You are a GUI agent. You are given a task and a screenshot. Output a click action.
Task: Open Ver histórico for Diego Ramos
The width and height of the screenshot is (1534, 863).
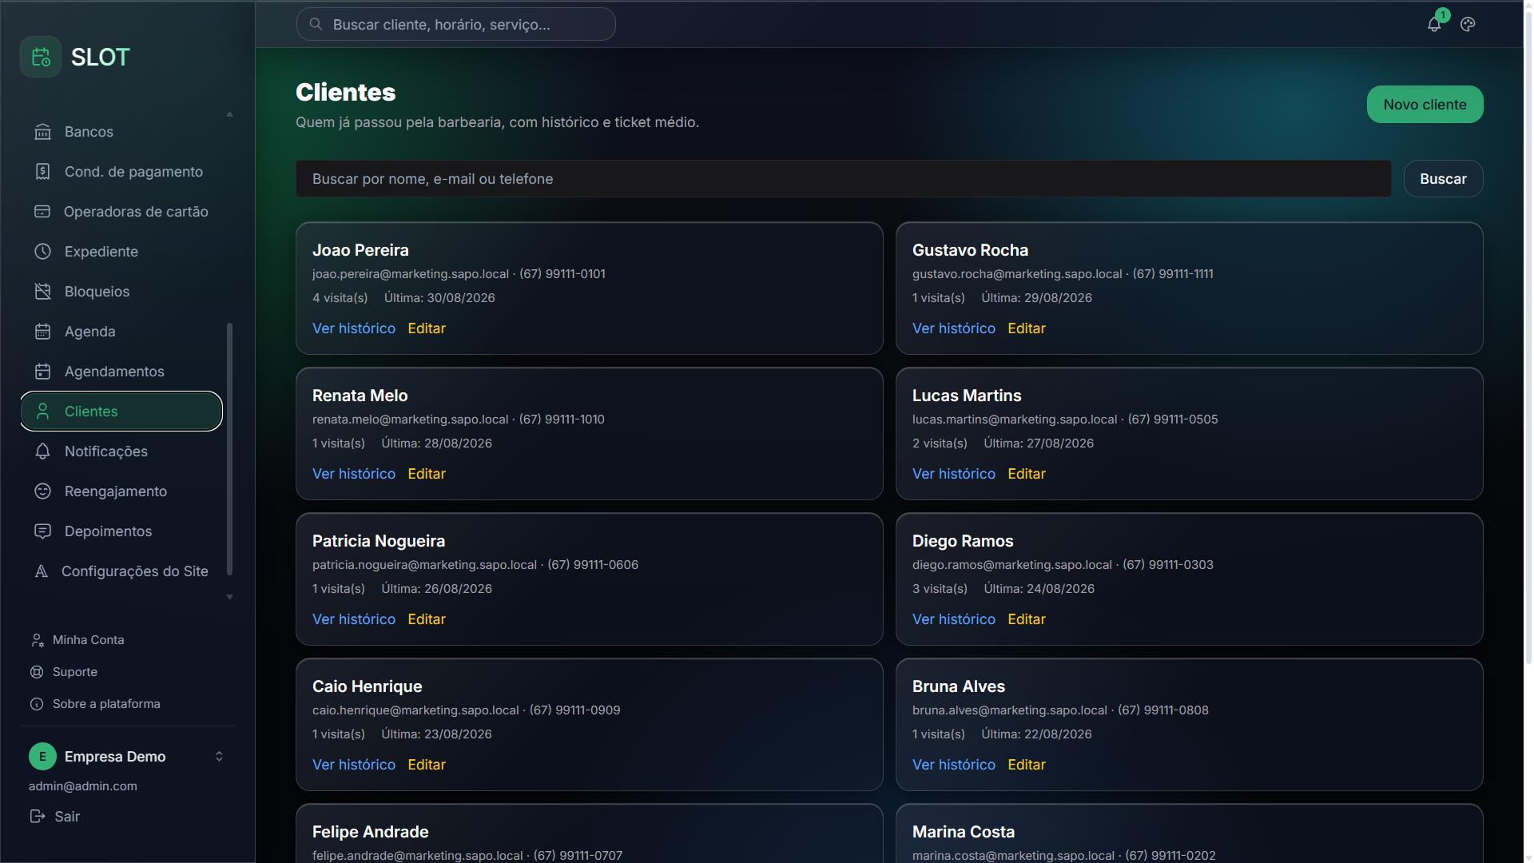[x=954, y=619]
